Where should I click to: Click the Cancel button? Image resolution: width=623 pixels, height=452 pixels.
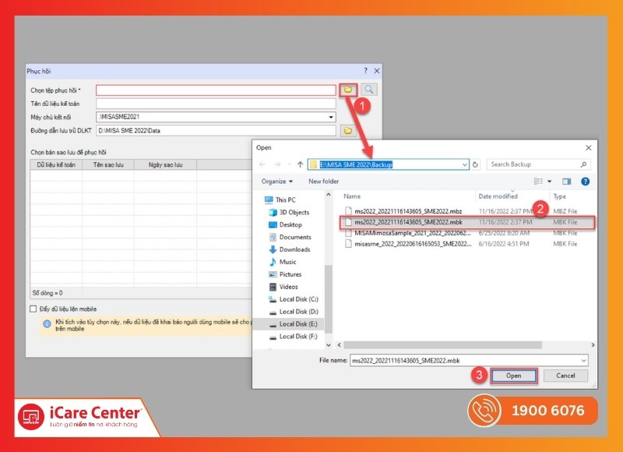click(565, 376)
